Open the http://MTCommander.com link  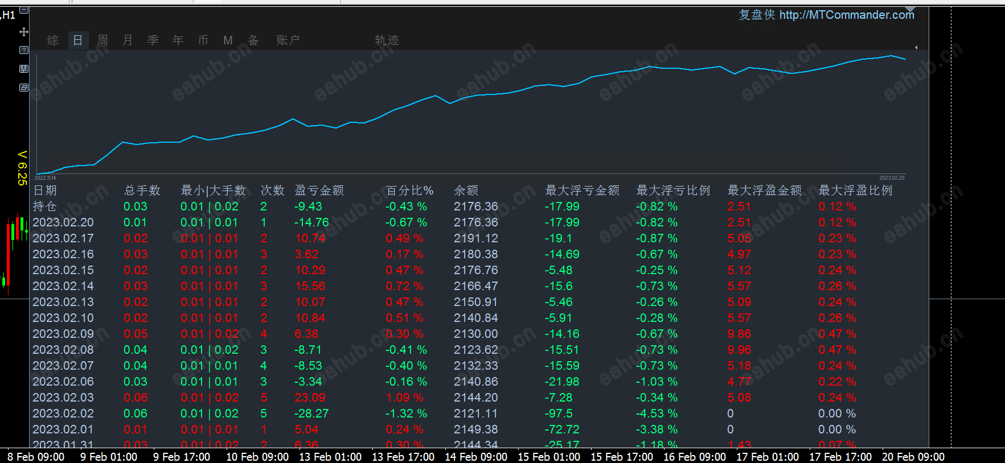847,15
